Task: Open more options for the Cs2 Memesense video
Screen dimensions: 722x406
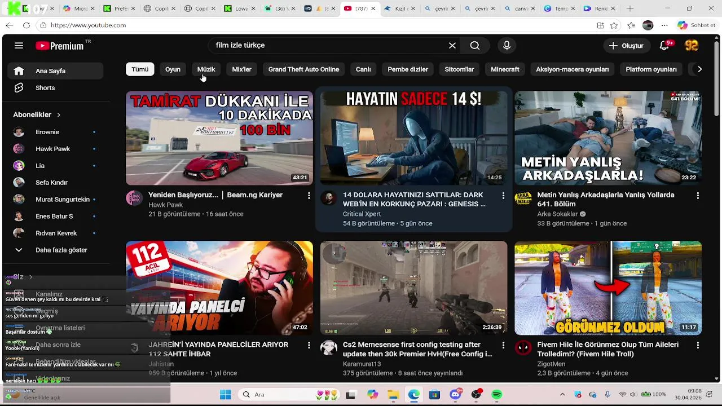Action: [503, 345]
